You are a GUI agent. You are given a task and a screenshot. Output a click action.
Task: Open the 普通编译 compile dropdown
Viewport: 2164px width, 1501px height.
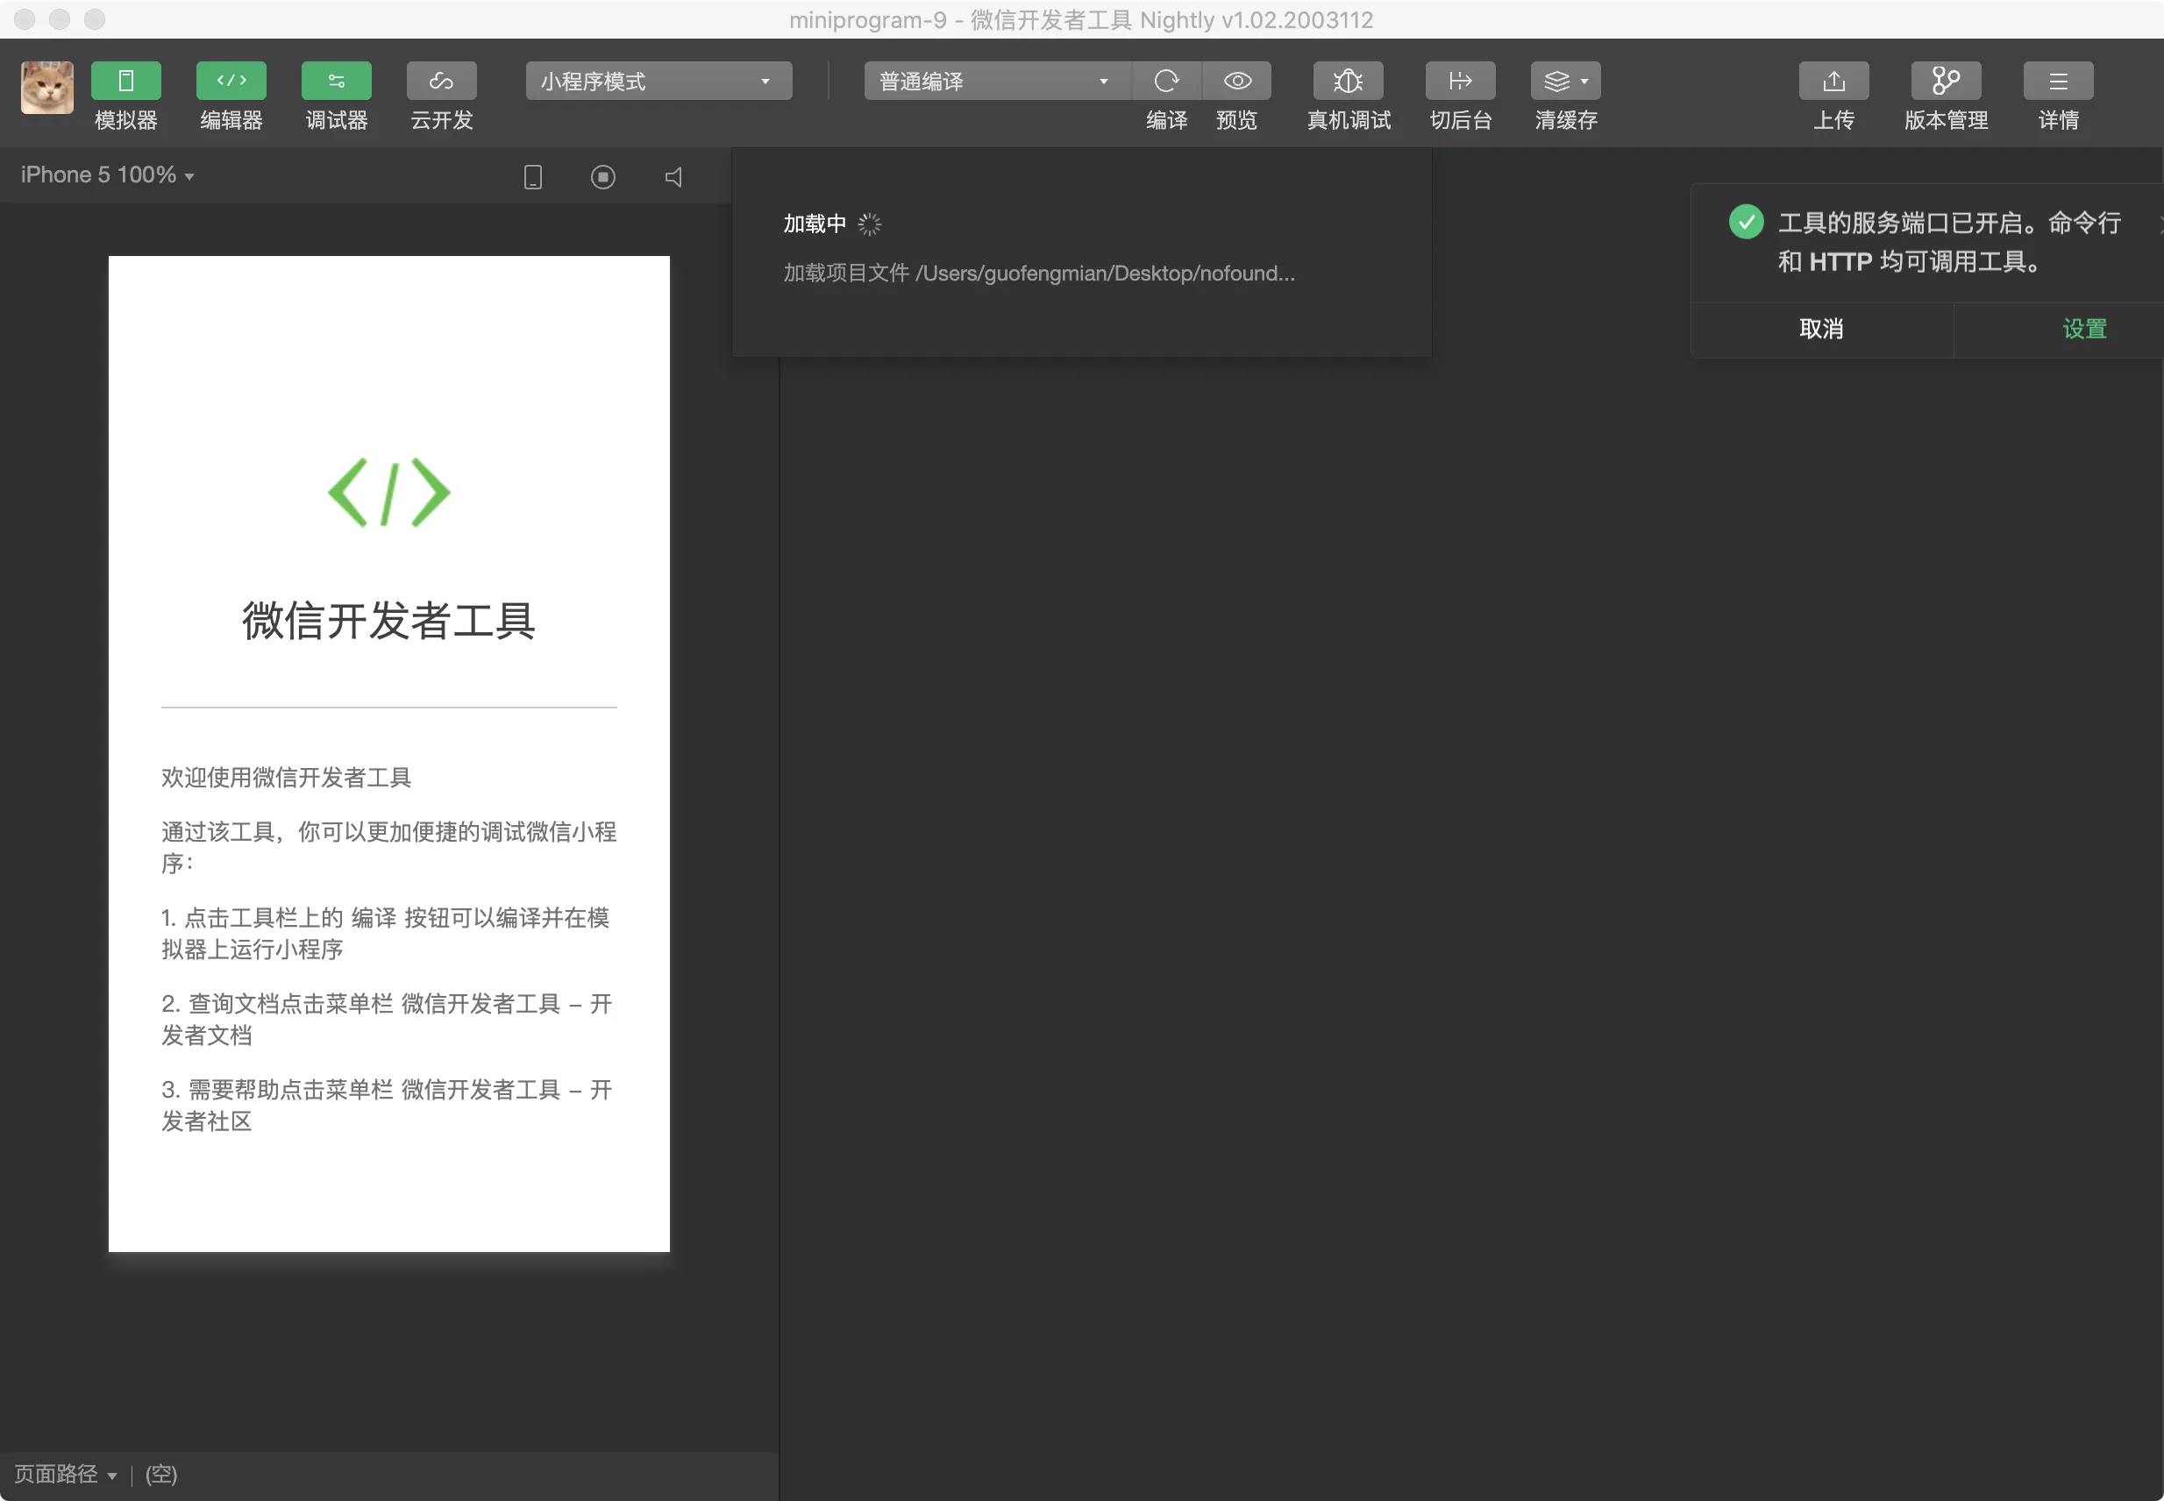pos(995,81)
